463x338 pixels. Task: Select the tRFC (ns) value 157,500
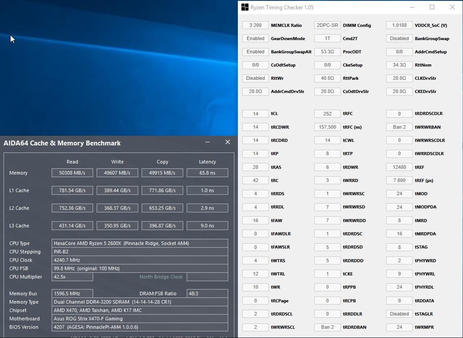pyautogui.click(x=327, y=127)
